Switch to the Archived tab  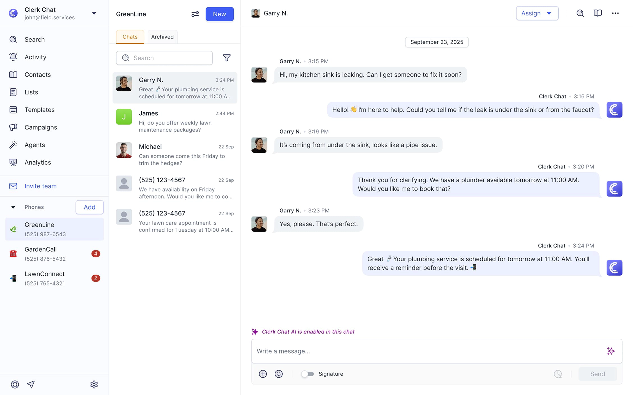pos(162,37)
